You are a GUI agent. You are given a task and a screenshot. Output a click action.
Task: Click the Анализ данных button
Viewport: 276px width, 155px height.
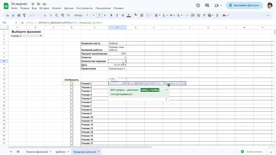(x=252, y=152)
